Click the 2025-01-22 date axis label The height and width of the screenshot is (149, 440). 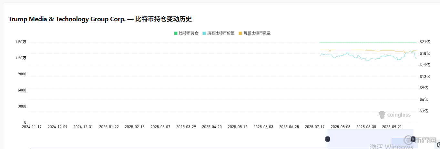pos(109,127)
